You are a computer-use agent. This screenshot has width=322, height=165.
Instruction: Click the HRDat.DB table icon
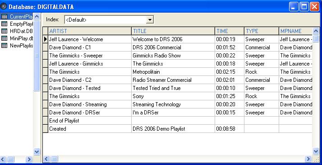[x=4, y=31]
